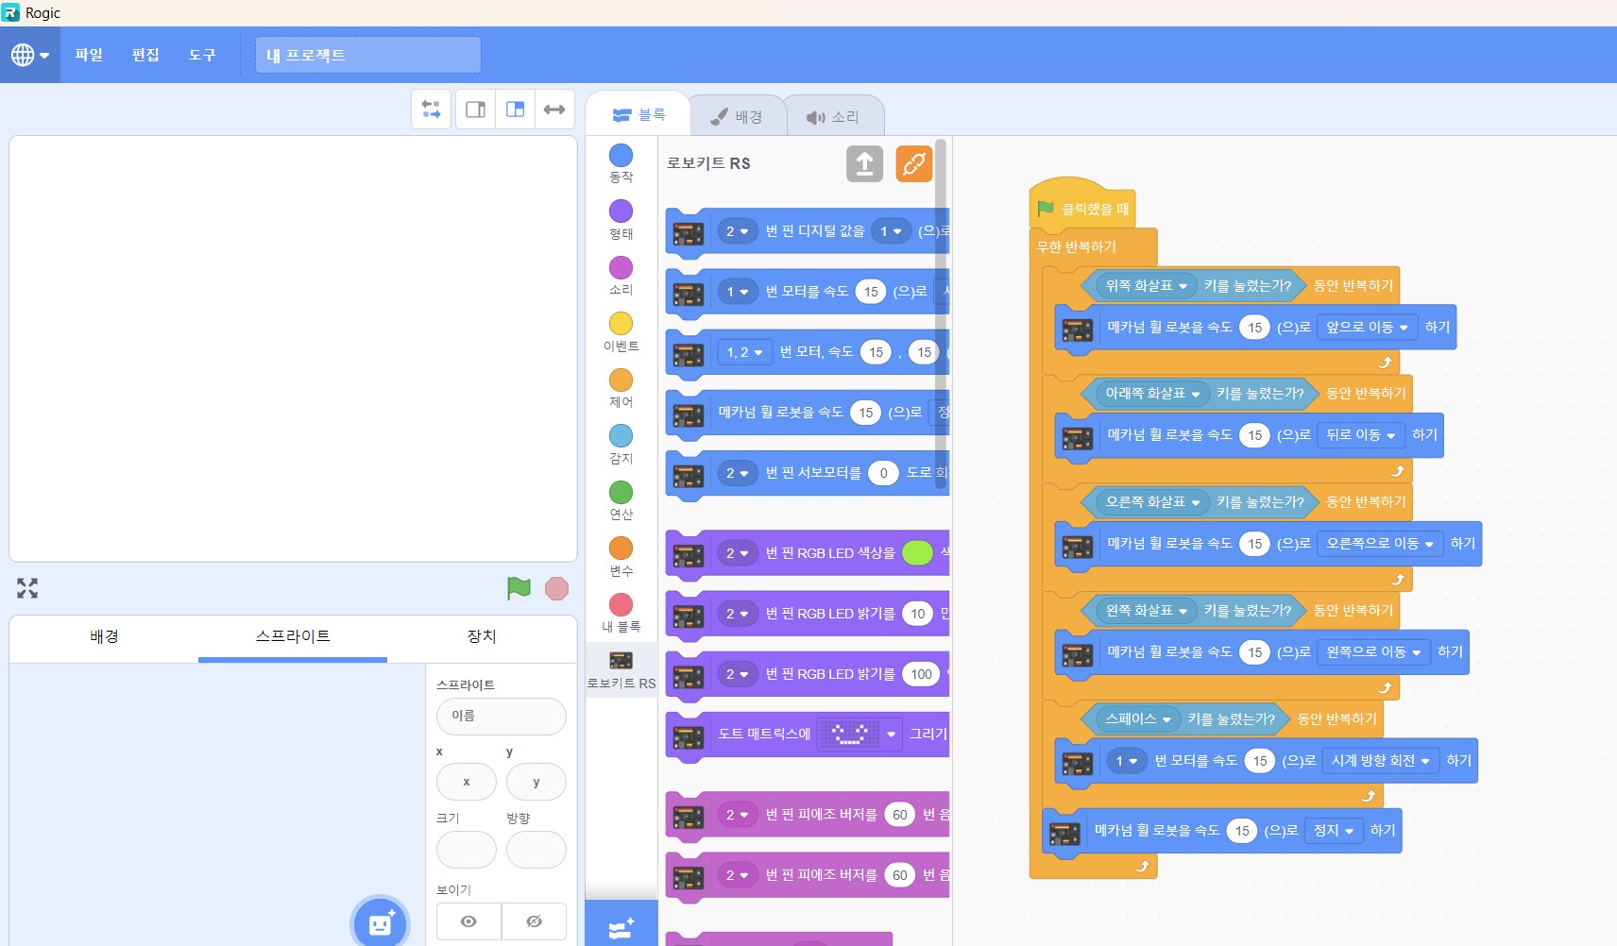Click the add sprite robot button

click(x=381, y=922)
